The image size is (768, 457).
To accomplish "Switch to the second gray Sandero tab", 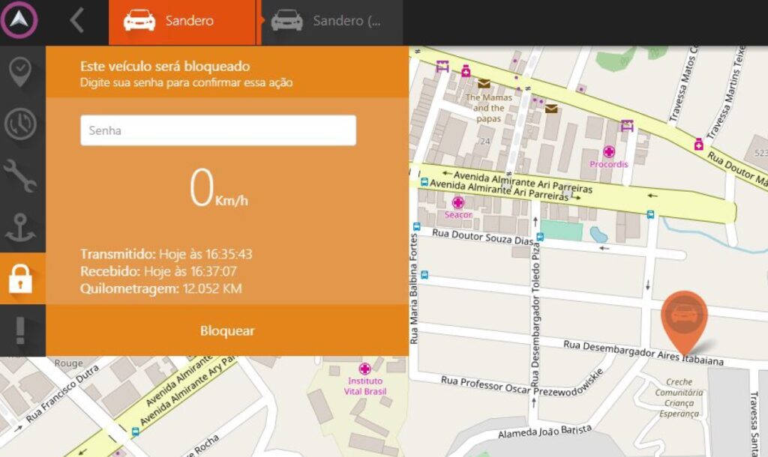I will point(330,22).
